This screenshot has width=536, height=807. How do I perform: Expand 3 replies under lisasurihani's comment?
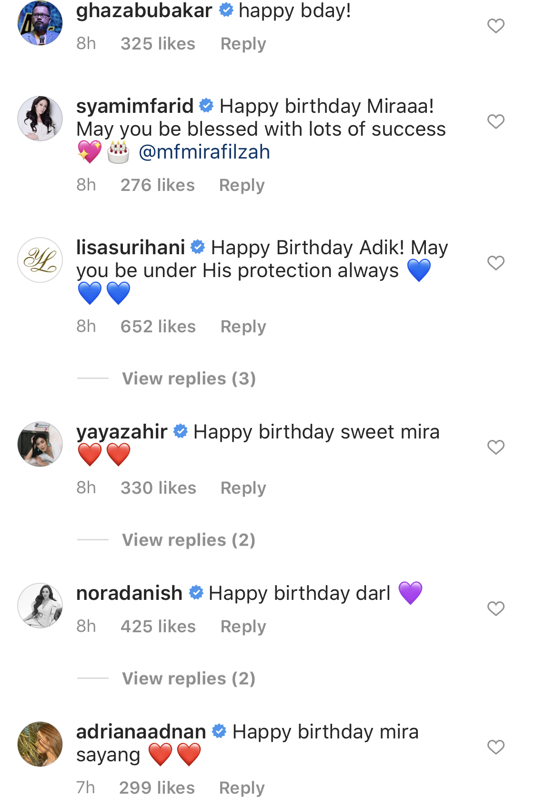click(189, 379)
